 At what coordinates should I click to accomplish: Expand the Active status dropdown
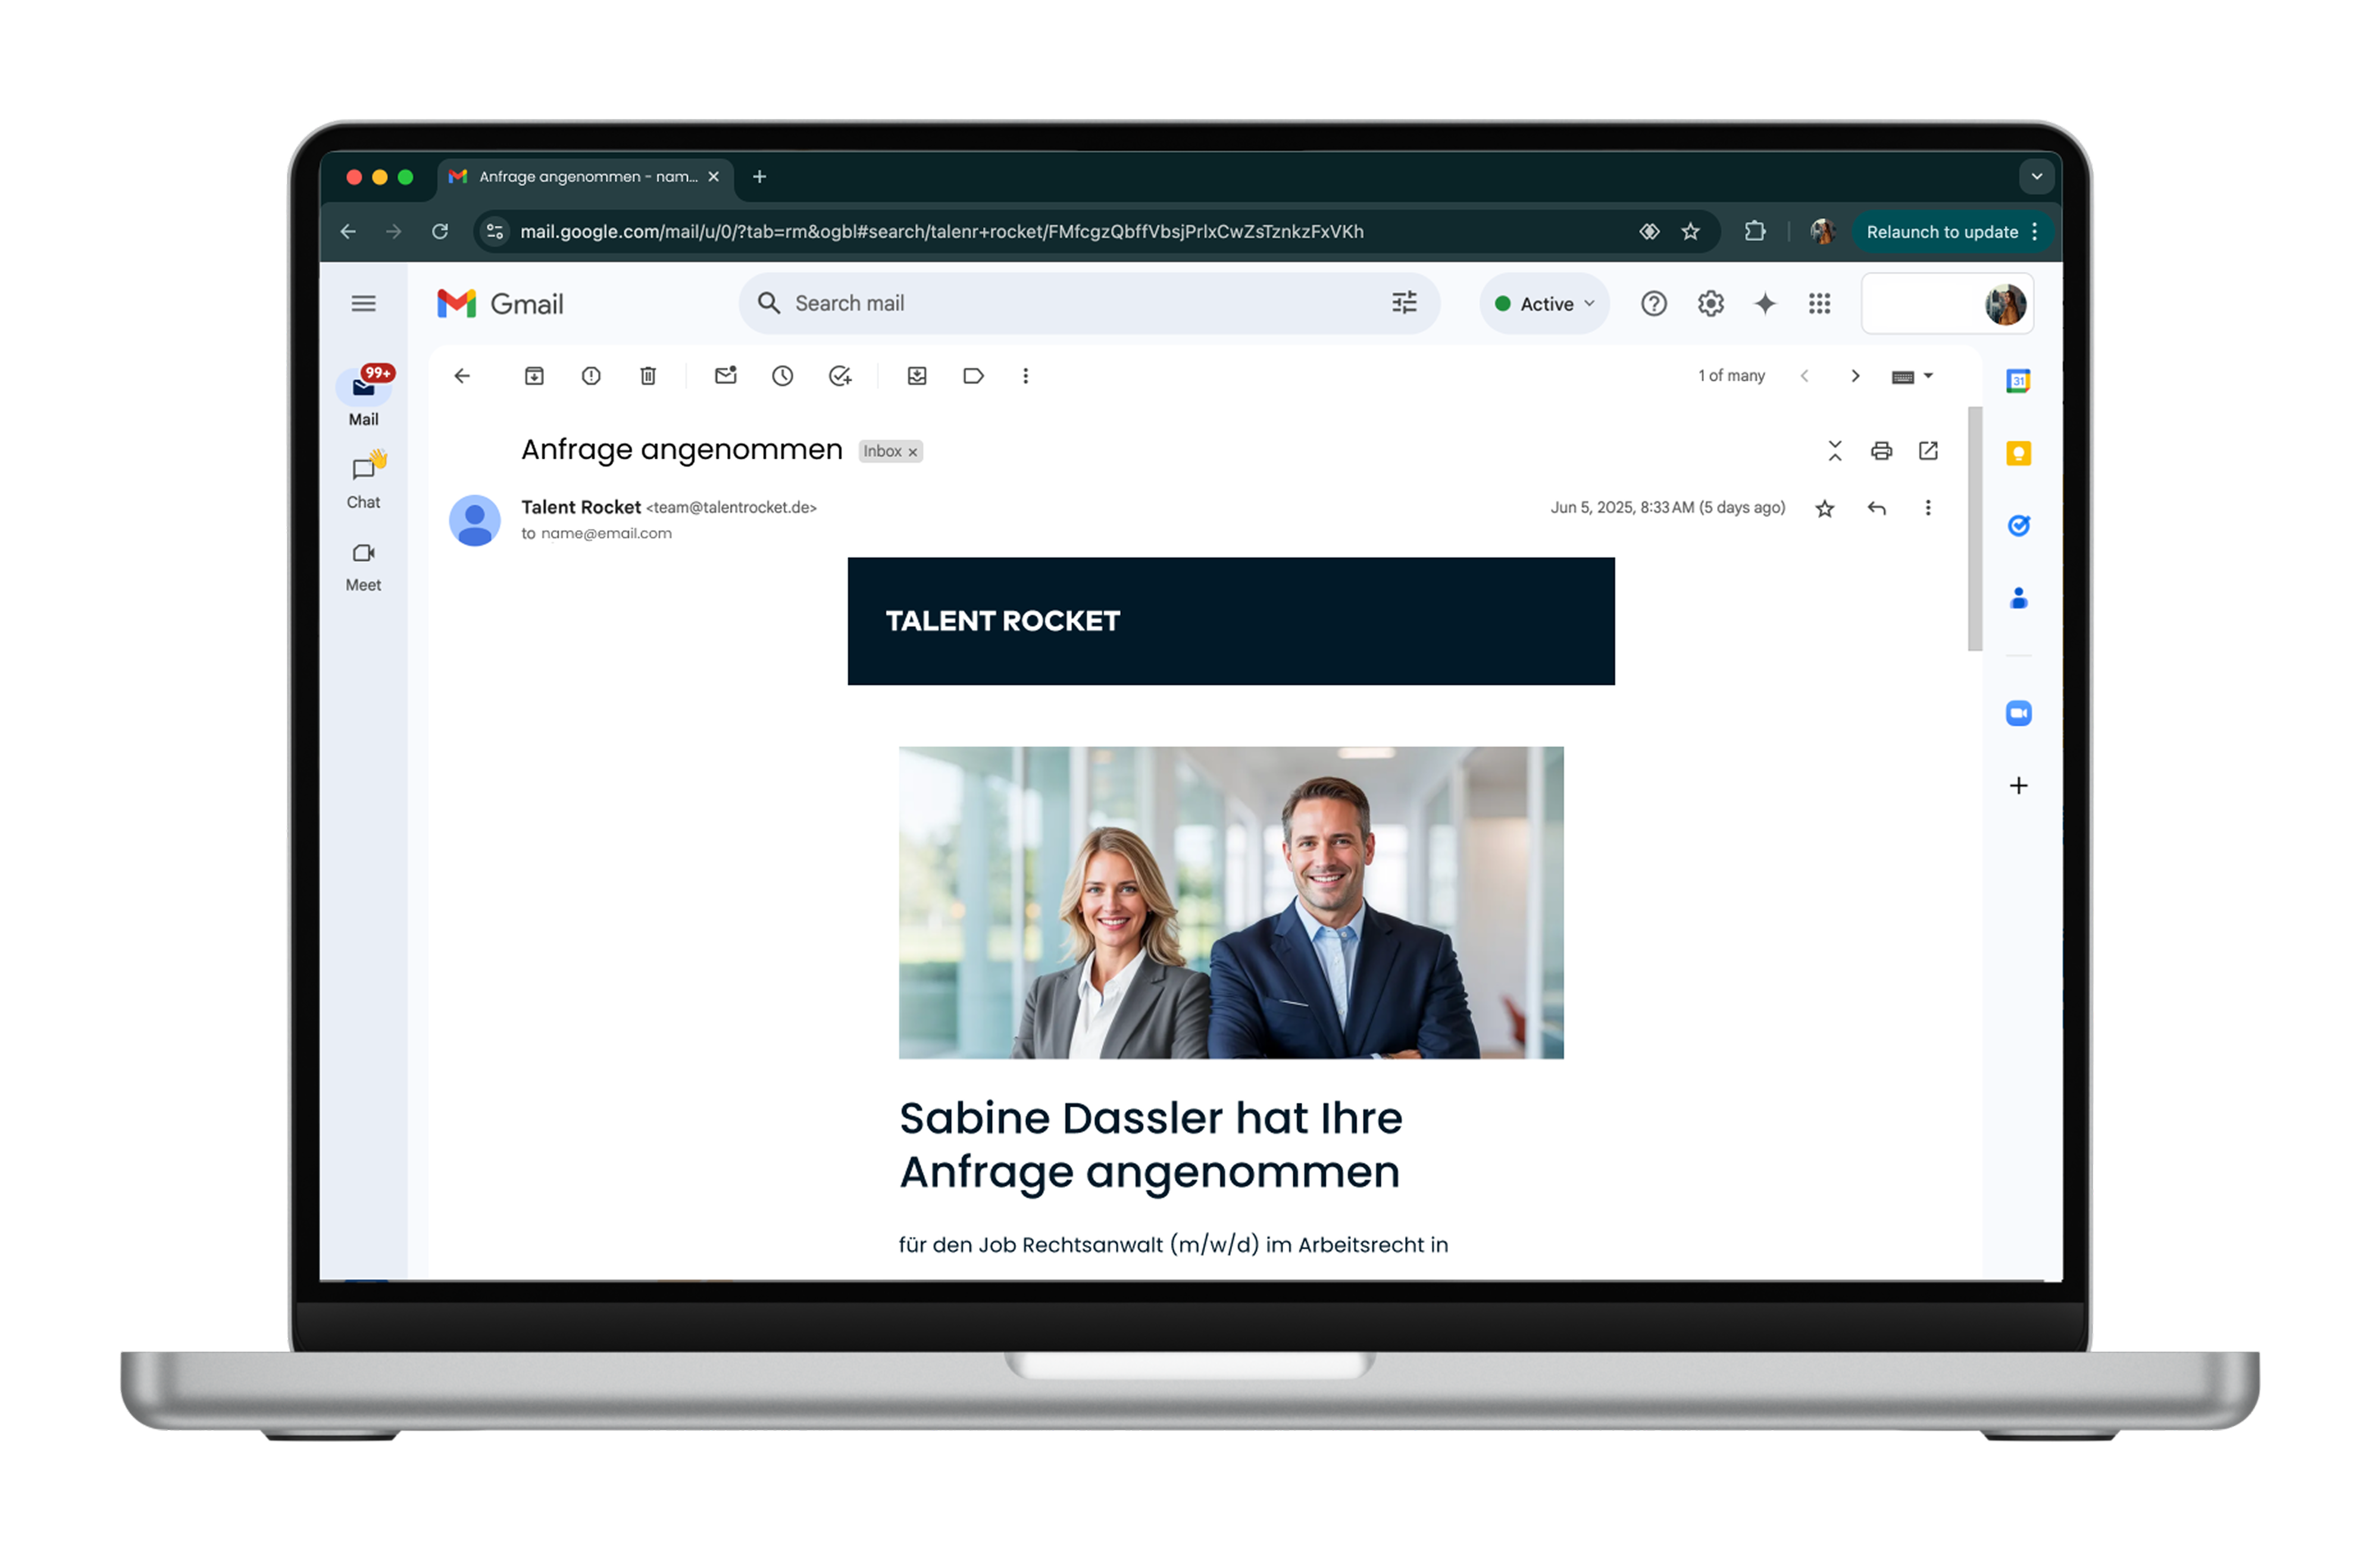click(1544, 304)
